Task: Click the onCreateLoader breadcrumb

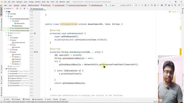Action: 59,5
